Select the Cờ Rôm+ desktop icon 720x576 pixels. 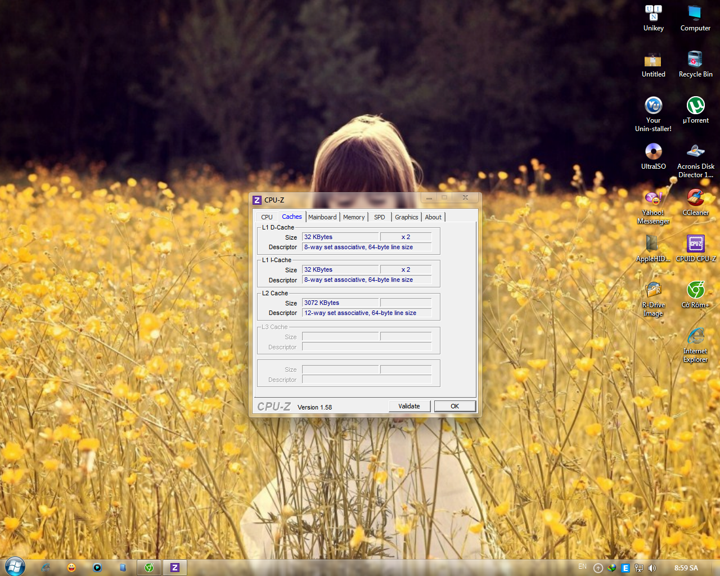695,295
